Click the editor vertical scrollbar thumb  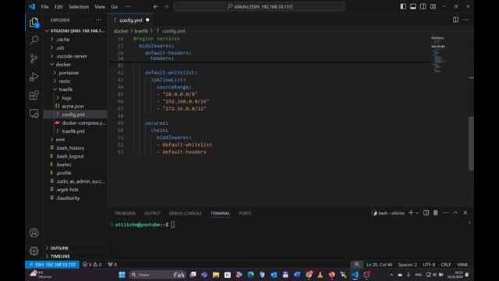(471, 144)
